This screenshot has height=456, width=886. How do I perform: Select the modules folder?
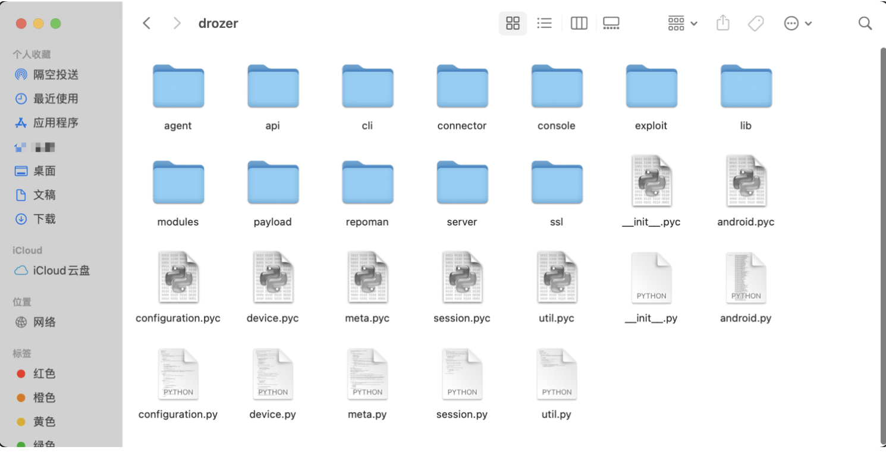pos(178,183)
